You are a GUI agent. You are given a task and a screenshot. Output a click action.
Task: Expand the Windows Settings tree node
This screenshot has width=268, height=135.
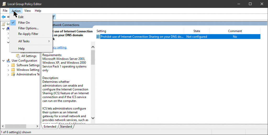(x=8, y=70)
